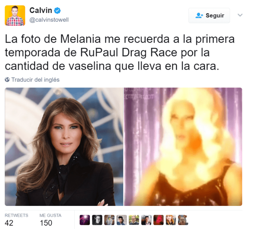Open the left portrait photo
Viewport: 256px width, 229px height.
click(x=64, y=146)
